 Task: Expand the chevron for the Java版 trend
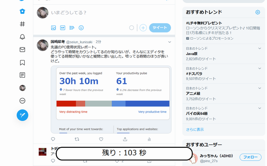tap(259, 49)
